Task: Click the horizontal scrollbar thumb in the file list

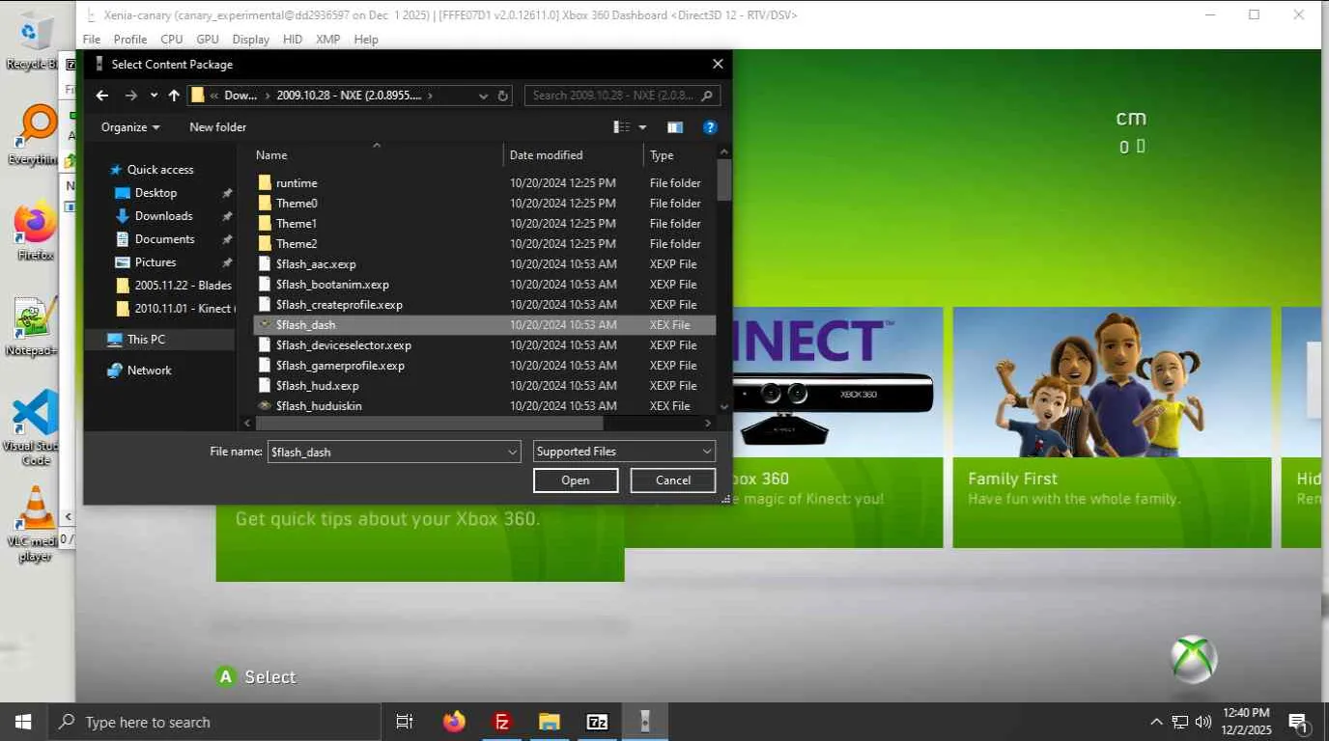Action: (x=429, y=423)
